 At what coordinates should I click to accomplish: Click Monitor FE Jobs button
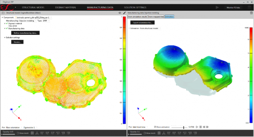coord(233,7)
